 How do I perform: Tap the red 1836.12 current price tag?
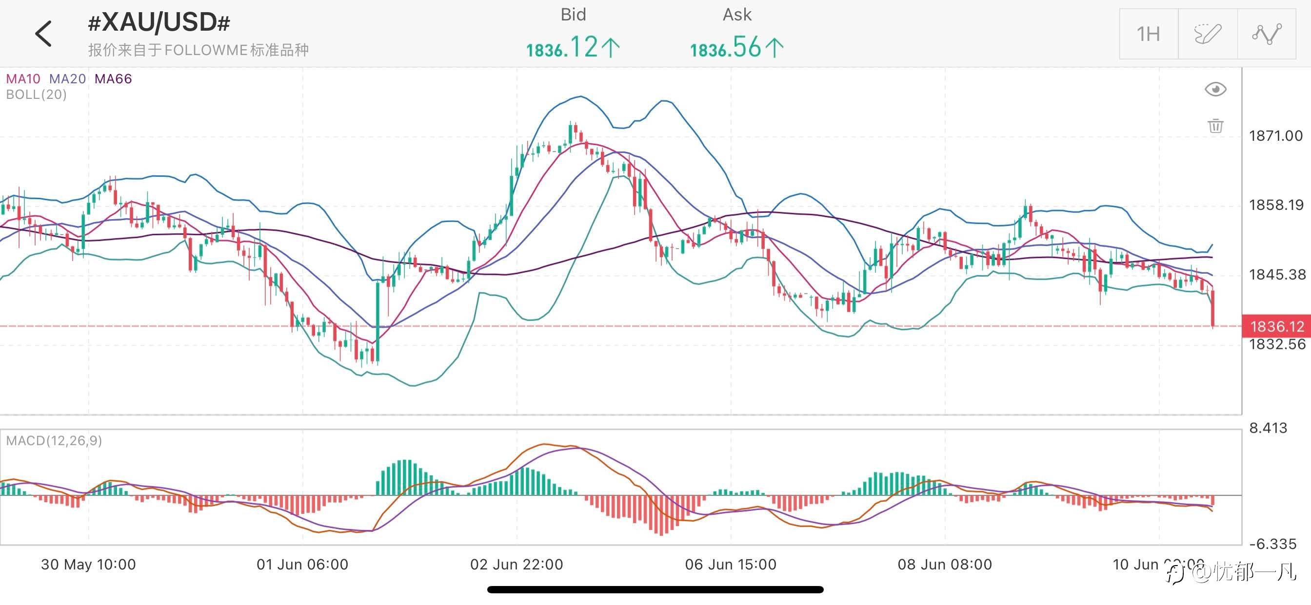pos(1276,326)
